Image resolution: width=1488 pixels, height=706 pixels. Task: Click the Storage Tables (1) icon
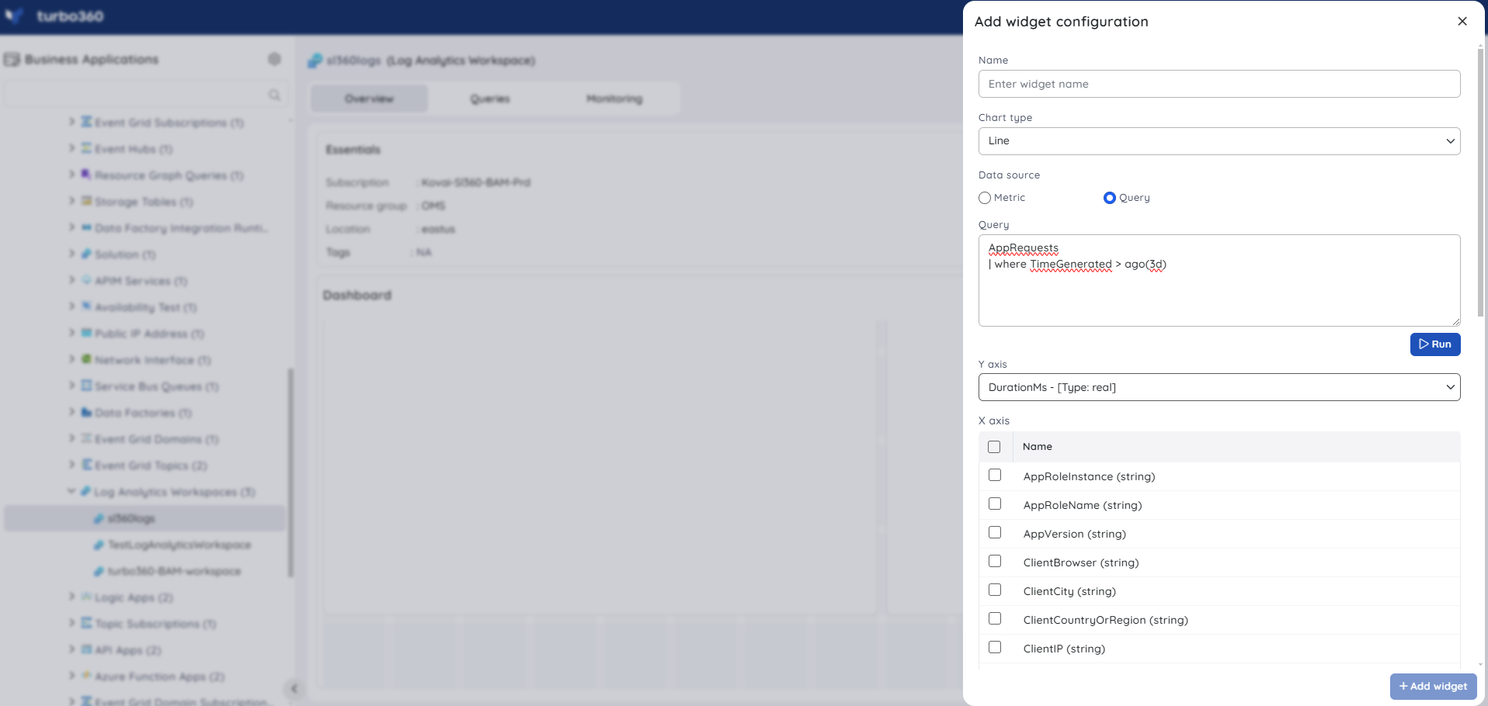(86, 201)
